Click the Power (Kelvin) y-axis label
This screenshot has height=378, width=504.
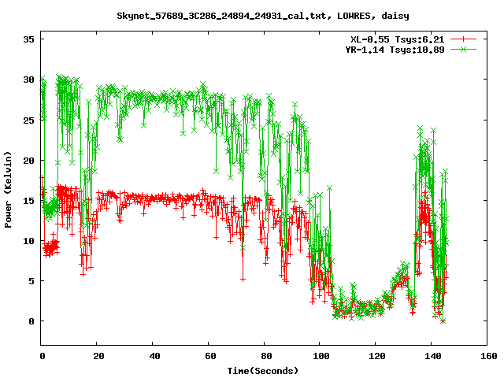pos(8,190)
